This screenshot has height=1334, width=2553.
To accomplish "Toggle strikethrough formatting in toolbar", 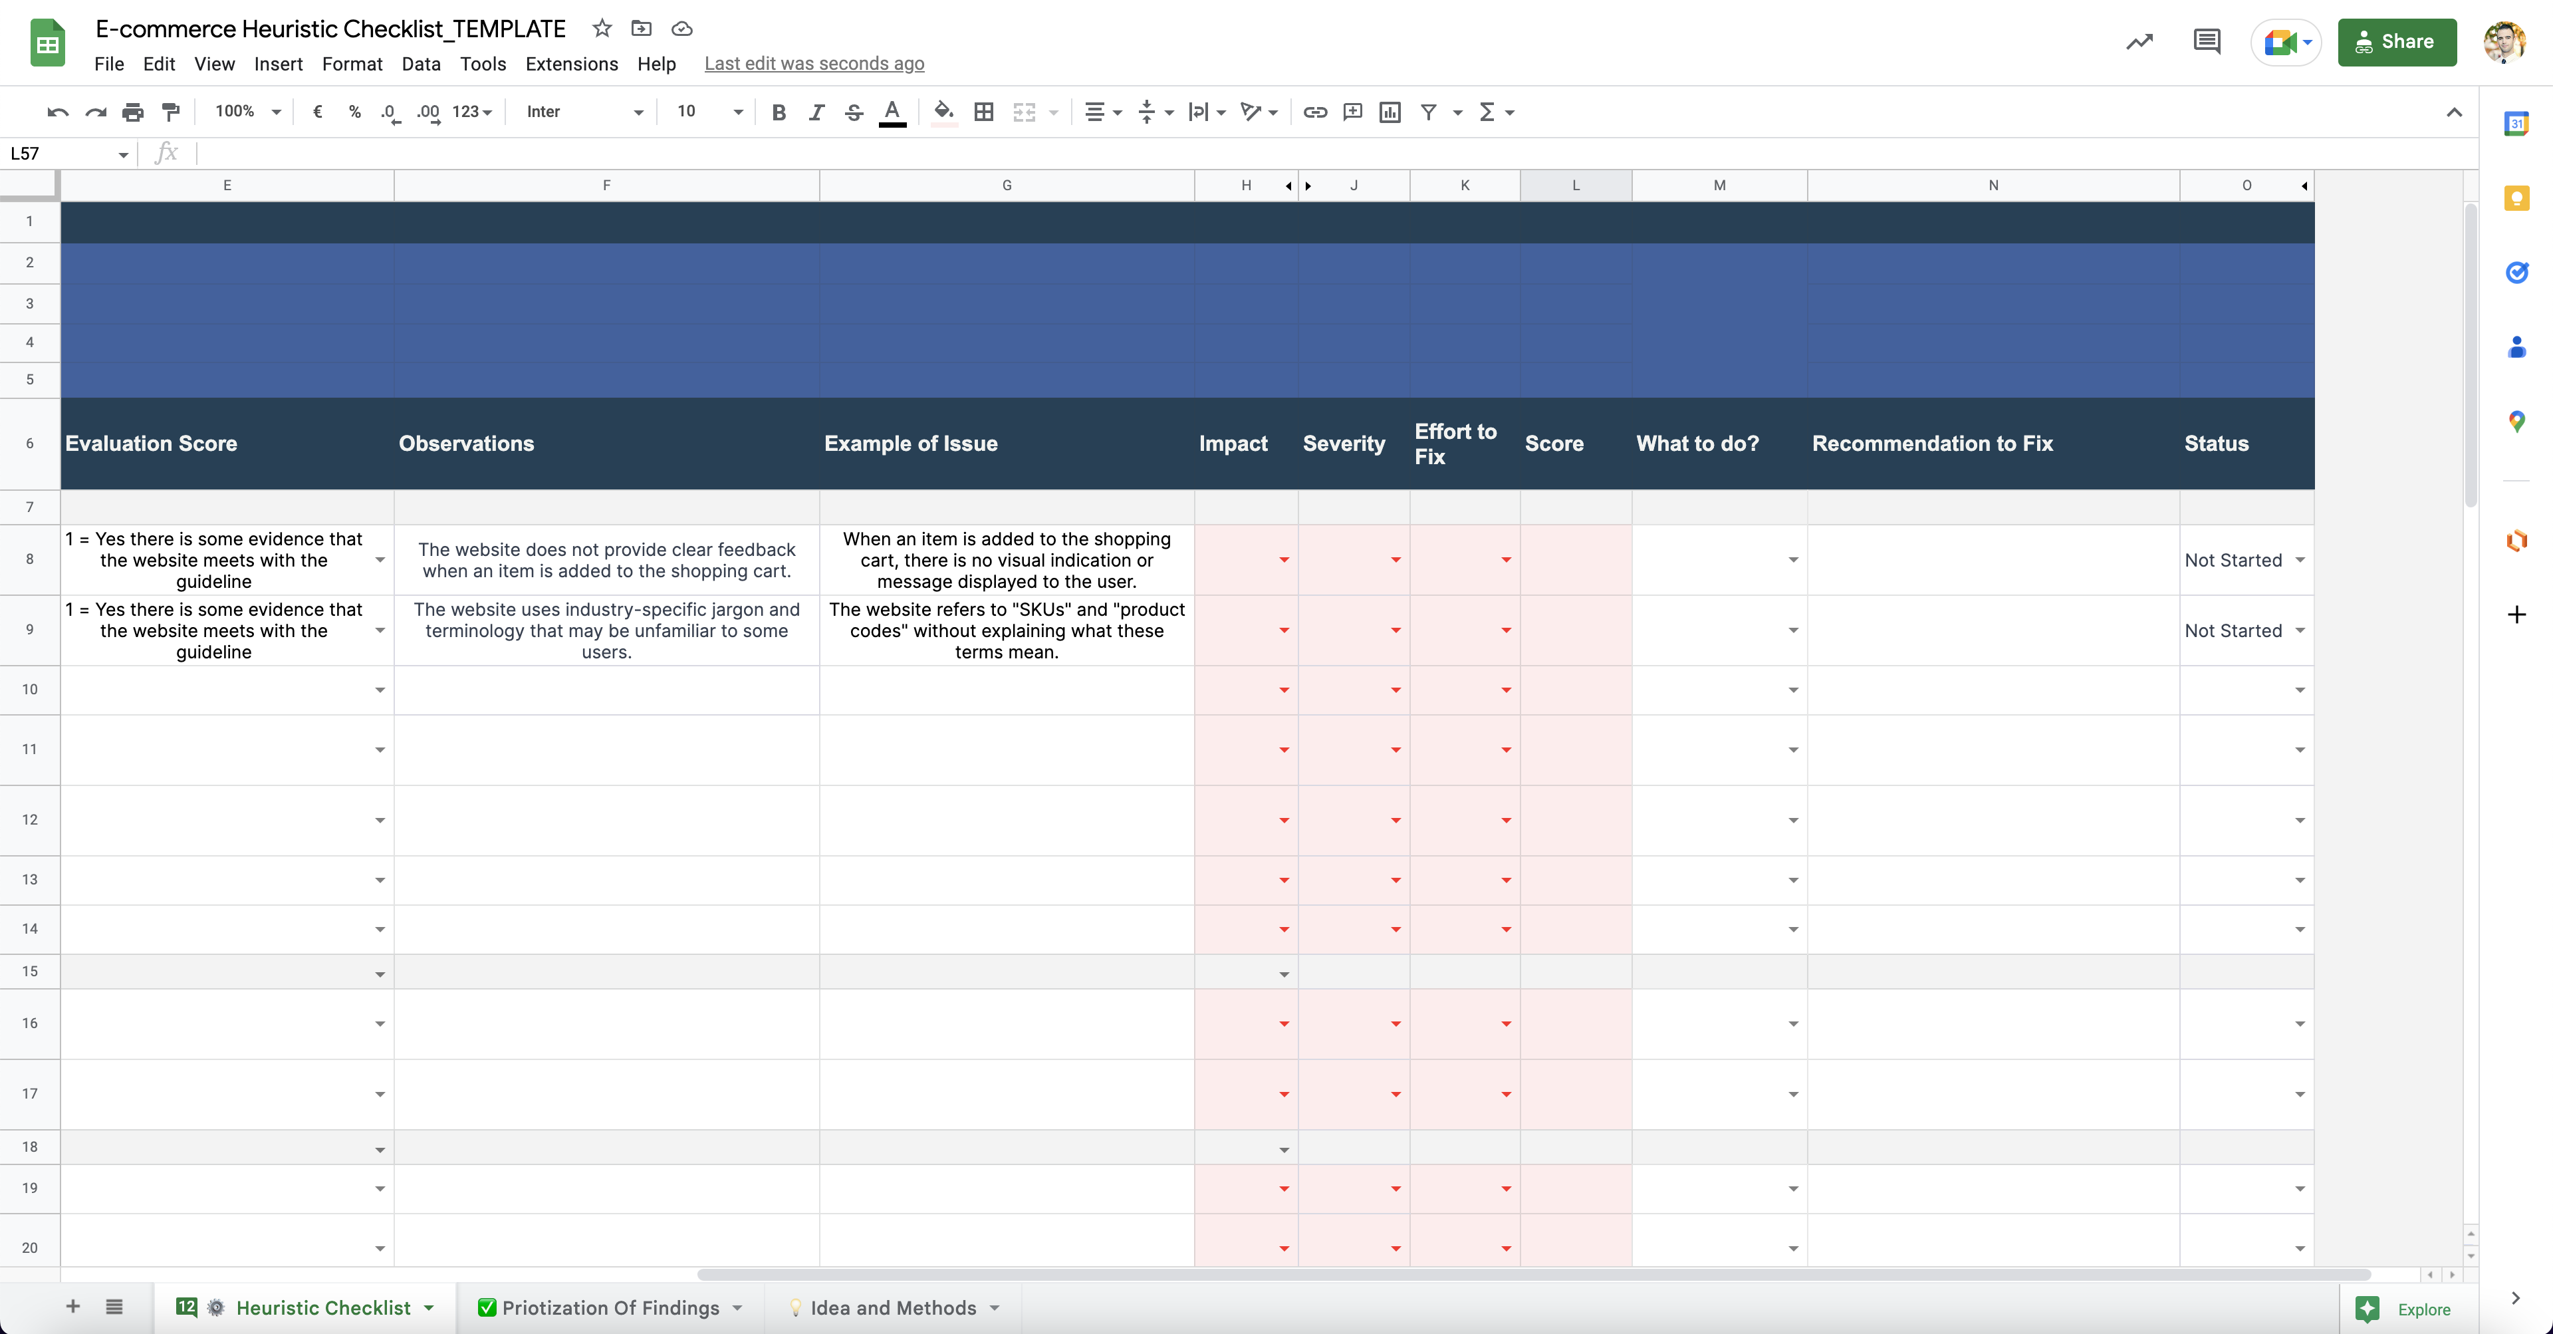I will click(853, 112).
